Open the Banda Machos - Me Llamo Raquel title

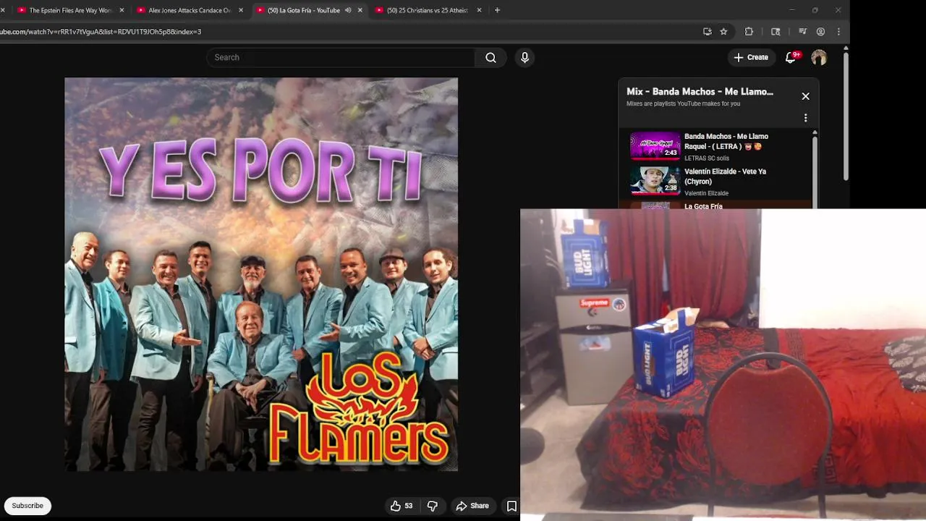(726, 141)
